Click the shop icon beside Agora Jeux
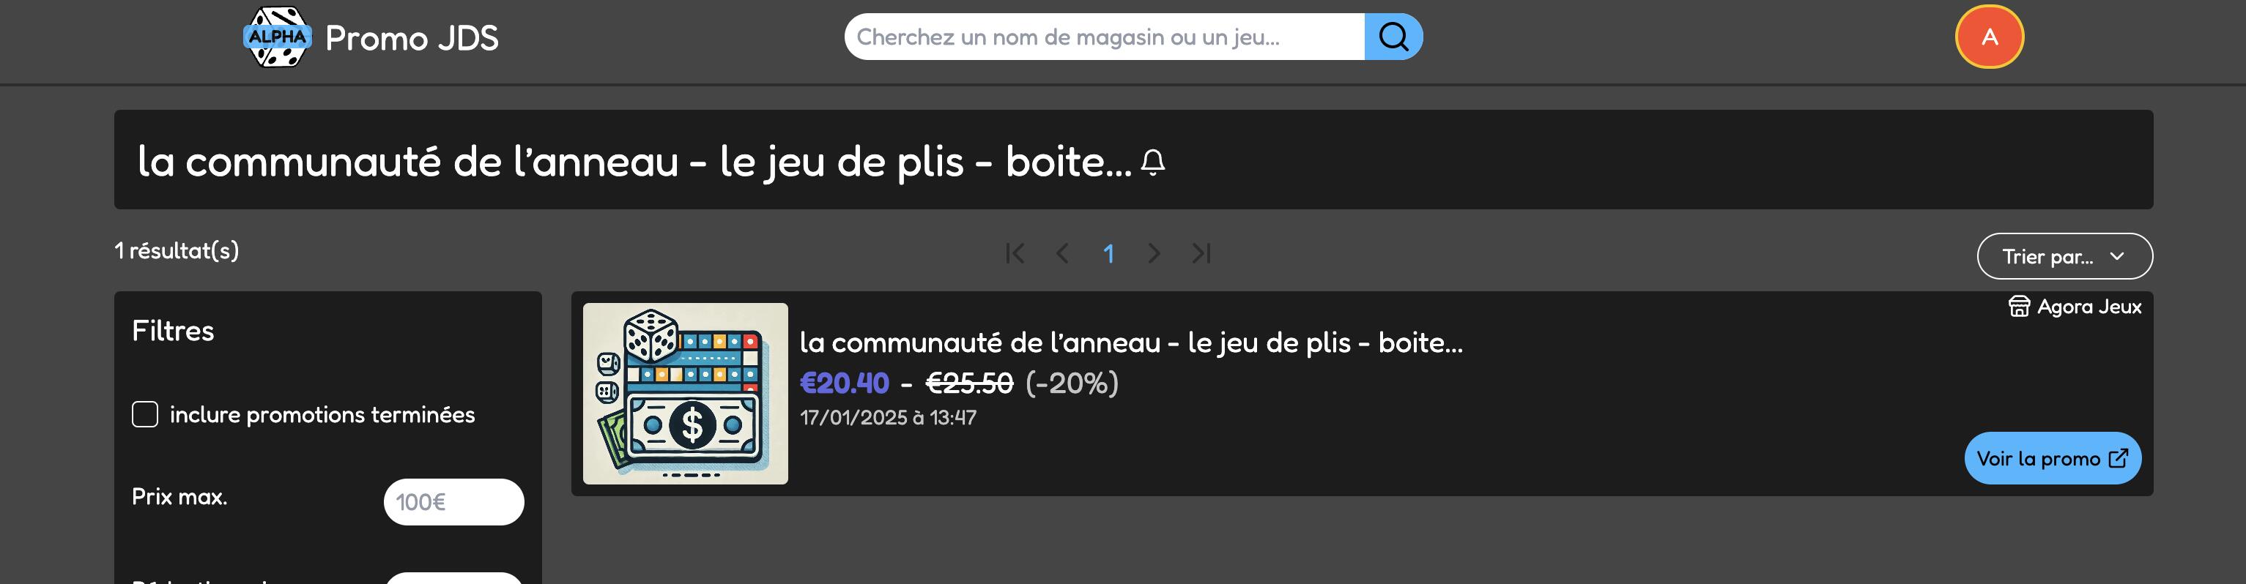The width and height of the screenshot is (2246, 584). (x=2018, y=307)
